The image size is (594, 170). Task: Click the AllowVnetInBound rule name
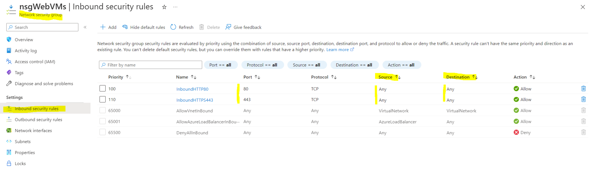194,111
